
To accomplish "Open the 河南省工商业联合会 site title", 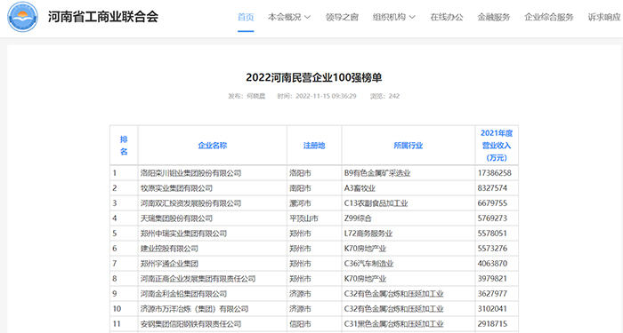I will (103, 17).
